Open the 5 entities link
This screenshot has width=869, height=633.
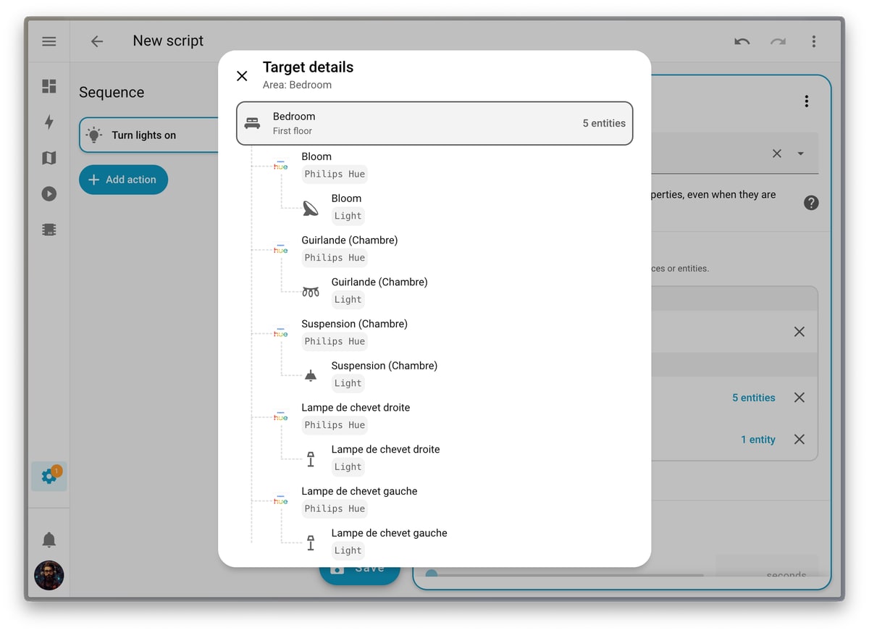click(x=753, y=398)
